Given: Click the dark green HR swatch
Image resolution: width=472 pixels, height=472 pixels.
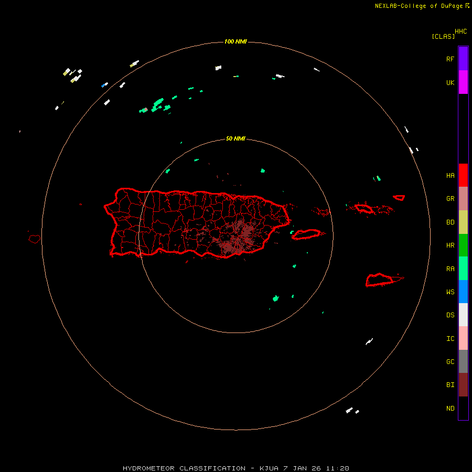Looking at the screenshot, I should pyautogui.click(x=463, y=245).
